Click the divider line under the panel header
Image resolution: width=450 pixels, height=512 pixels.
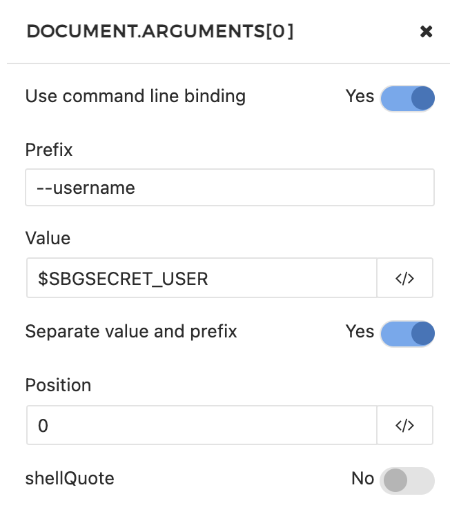228,63
